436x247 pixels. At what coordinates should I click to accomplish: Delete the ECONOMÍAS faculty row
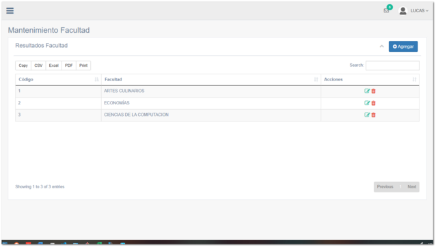pyautogui.click(x=373, y=103)
